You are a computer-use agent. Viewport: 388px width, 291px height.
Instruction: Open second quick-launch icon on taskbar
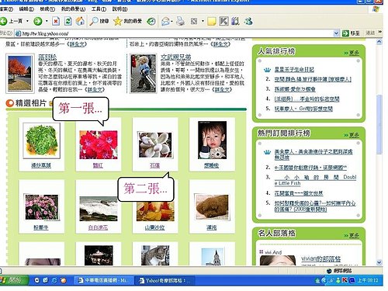[45, 280]
